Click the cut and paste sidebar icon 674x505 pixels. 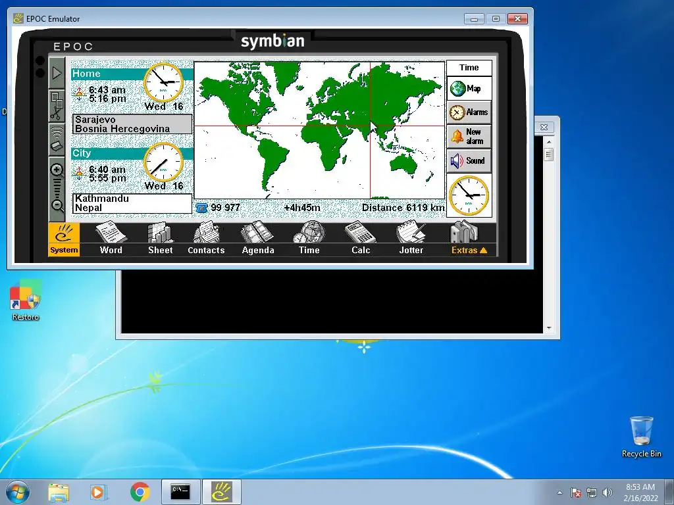coord(57,106)
